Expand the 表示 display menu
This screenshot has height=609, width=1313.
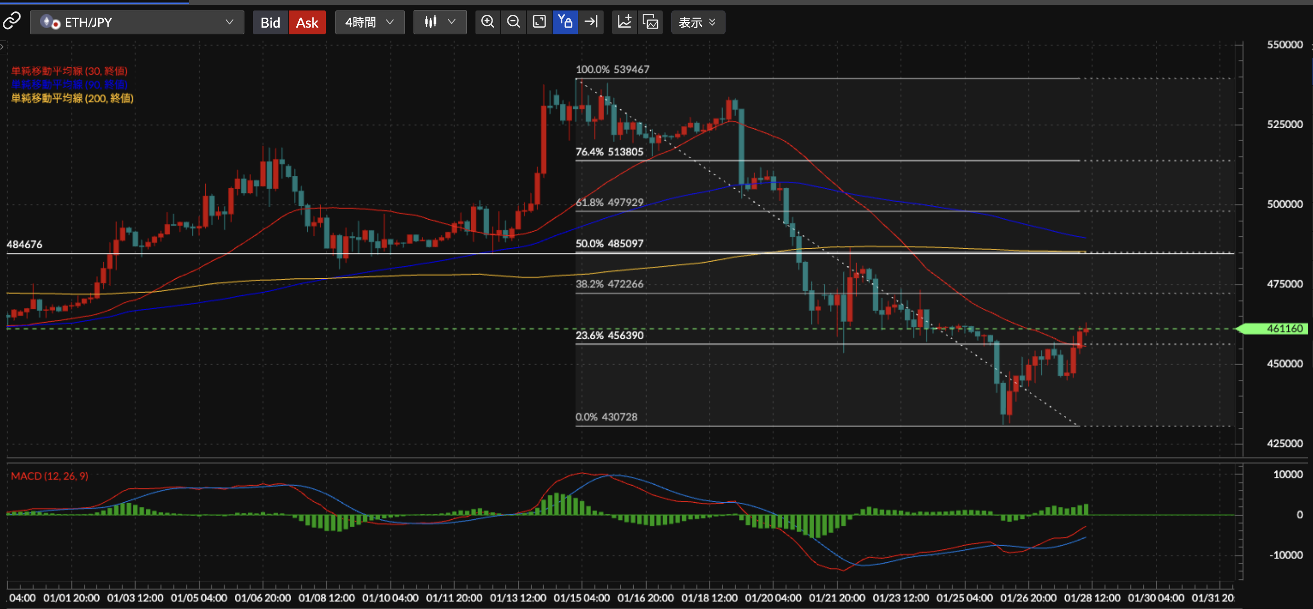pyautogui.click(x=697, y=22)
